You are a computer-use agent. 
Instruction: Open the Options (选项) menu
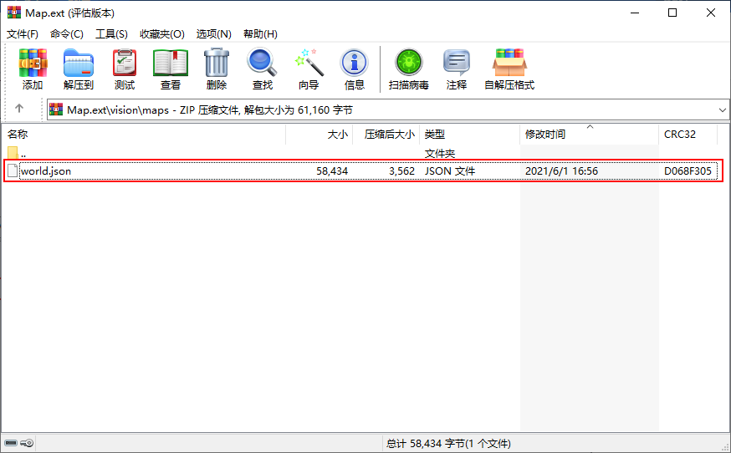[213, 34]
